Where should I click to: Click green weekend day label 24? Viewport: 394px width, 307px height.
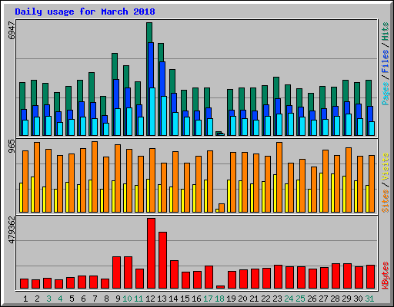click(289, 299)
